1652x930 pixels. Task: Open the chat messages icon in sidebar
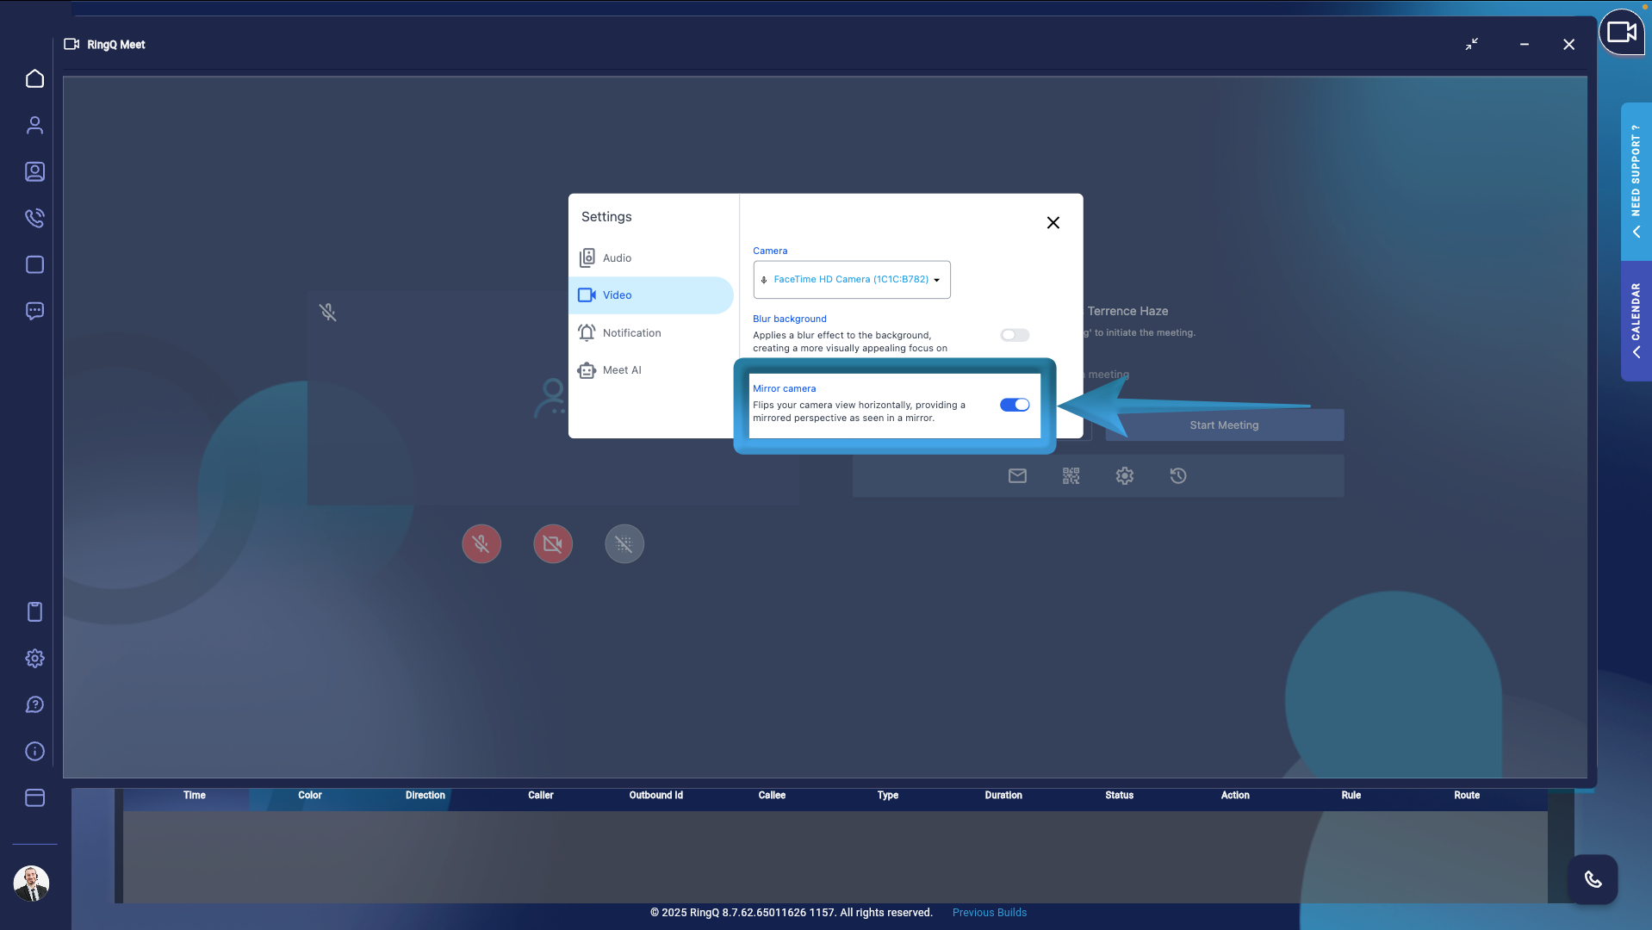click(34, 311)
